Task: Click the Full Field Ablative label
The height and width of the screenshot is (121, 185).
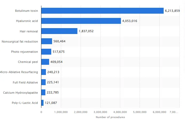Action: [x=25, y=82]
